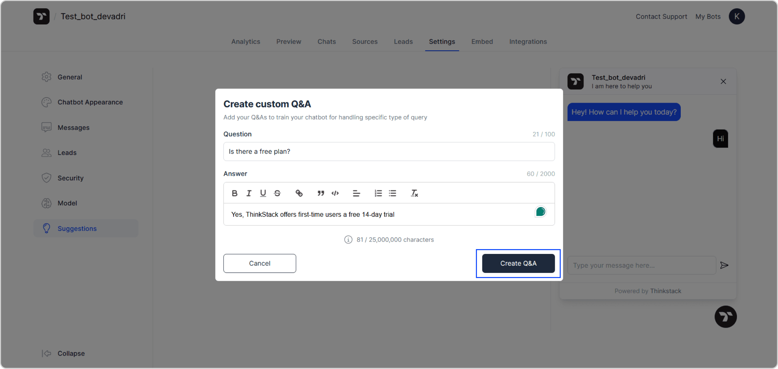Click the Thinkstack logo in the header

[x=41, y=16]
